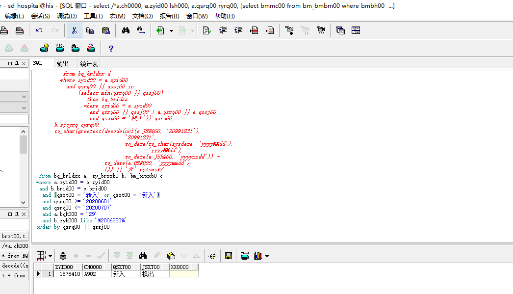
Task: Click the XX0000 column header
Action: coord(183,267)
